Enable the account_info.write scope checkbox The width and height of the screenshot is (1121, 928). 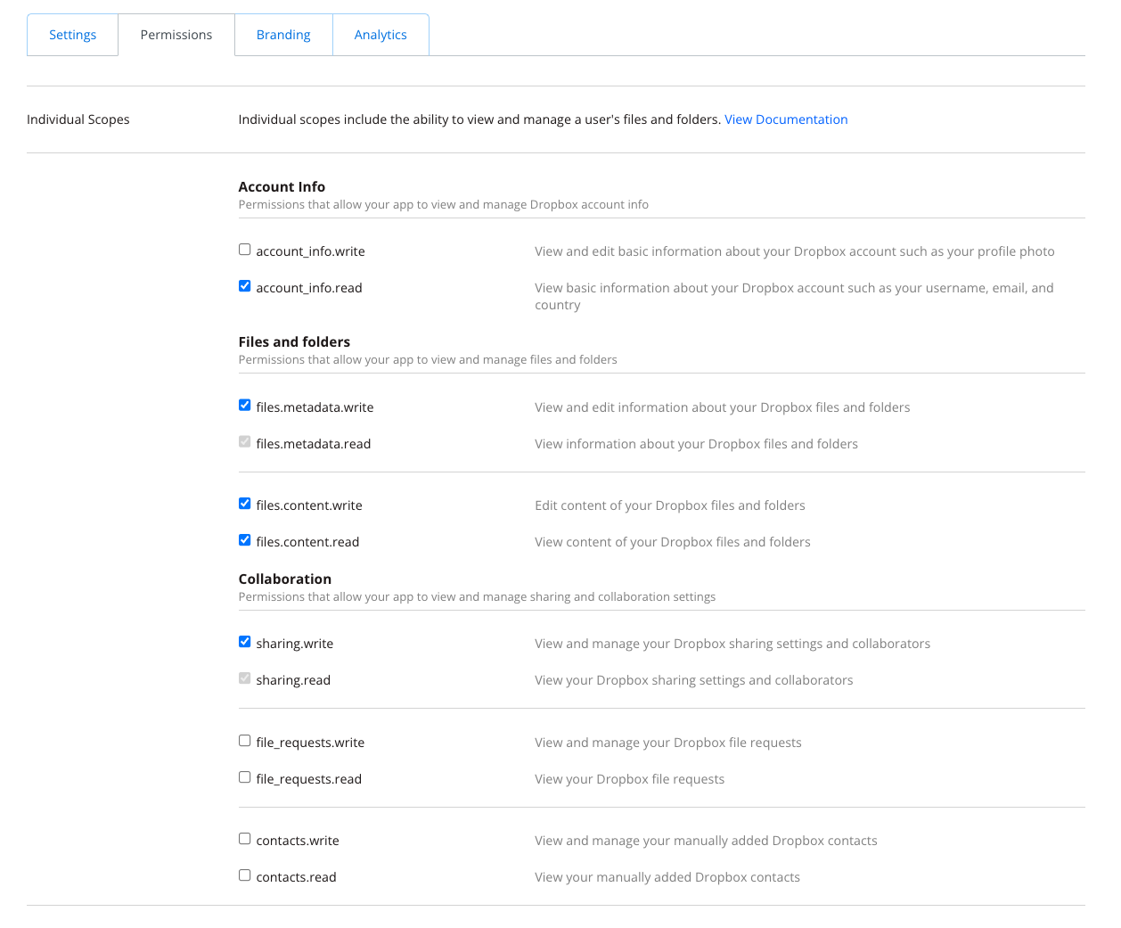coord(245,250)
